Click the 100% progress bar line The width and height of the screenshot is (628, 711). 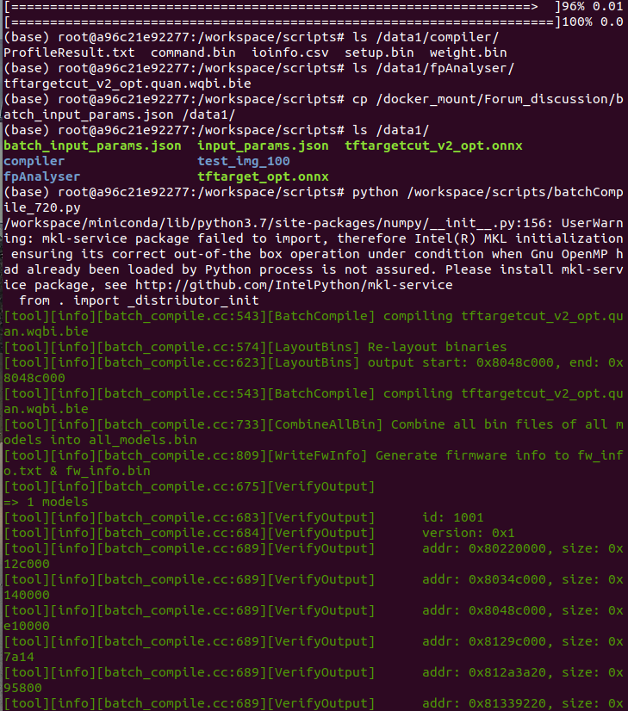[314, 22]
